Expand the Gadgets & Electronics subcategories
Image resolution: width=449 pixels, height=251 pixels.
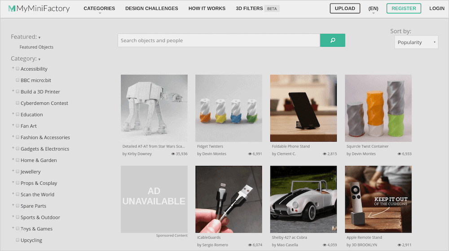click(x=13, y=148)
